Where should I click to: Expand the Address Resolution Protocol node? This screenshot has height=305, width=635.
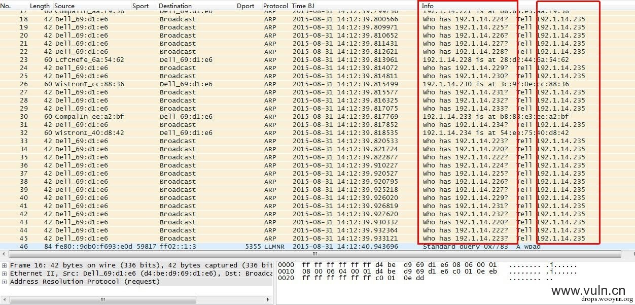click(x=5, y=282)
